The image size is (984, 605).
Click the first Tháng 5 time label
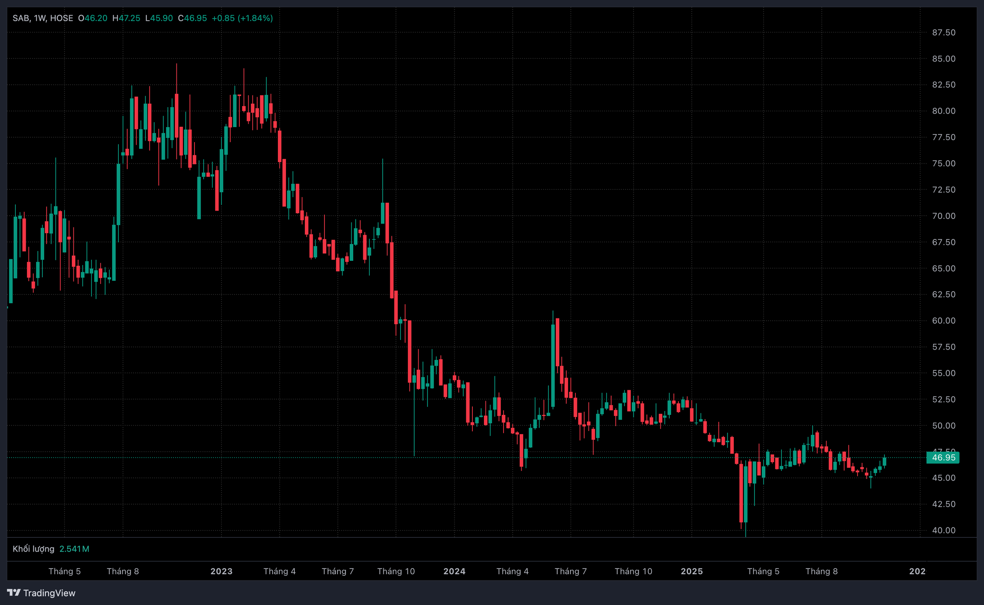click(x=65, y=571)
